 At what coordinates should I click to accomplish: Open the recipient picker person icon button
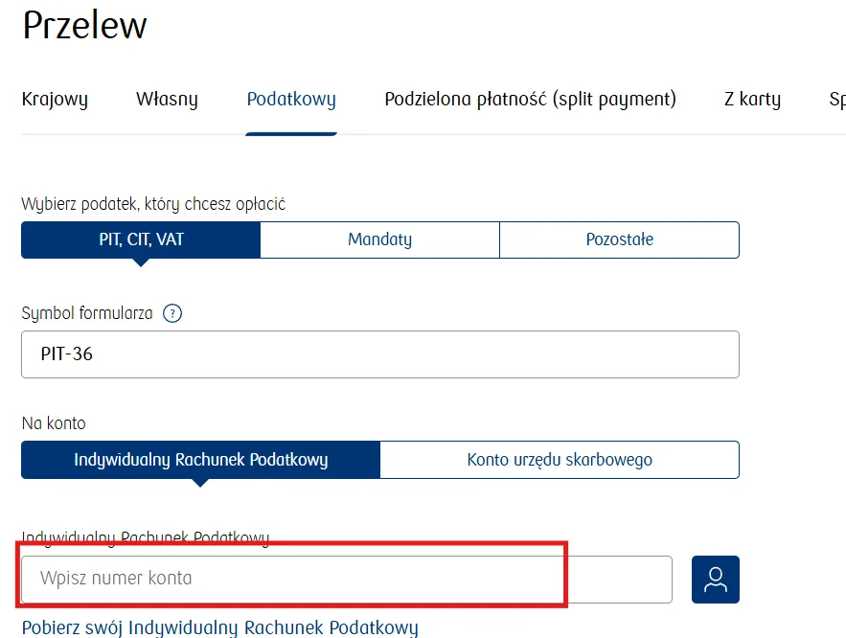coord(716,579)
